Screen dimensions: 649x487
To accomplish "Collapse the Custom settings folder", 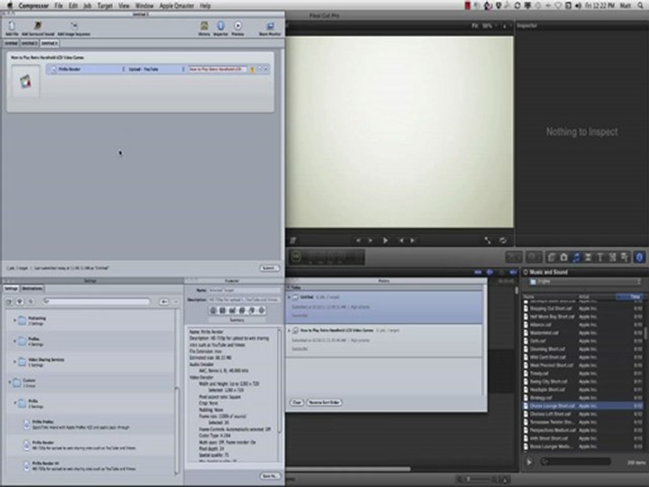I will tap(9, 381).
